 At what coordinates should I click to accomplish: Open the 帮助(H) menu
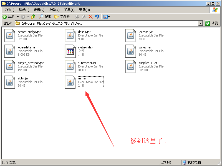[84, 10]
